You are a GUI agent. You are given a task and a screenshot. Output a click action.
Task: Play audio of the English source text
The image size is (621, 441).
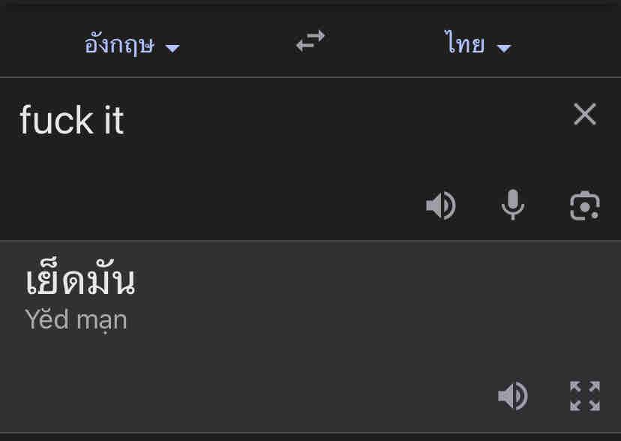coord(440,205)
